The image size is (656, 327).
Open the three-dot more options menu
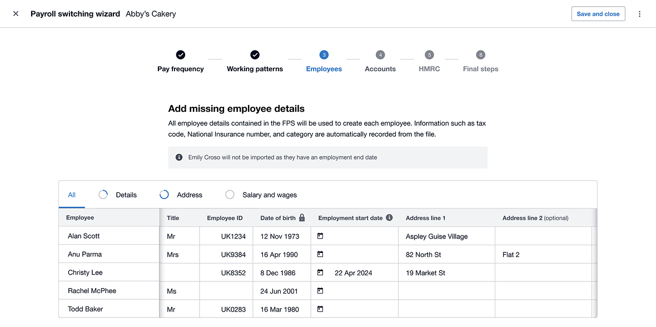tap(639, 14)
